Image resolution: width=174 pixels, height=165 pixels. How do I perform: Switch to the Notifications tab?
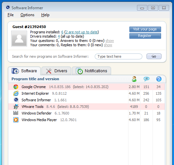pos(91,71)
